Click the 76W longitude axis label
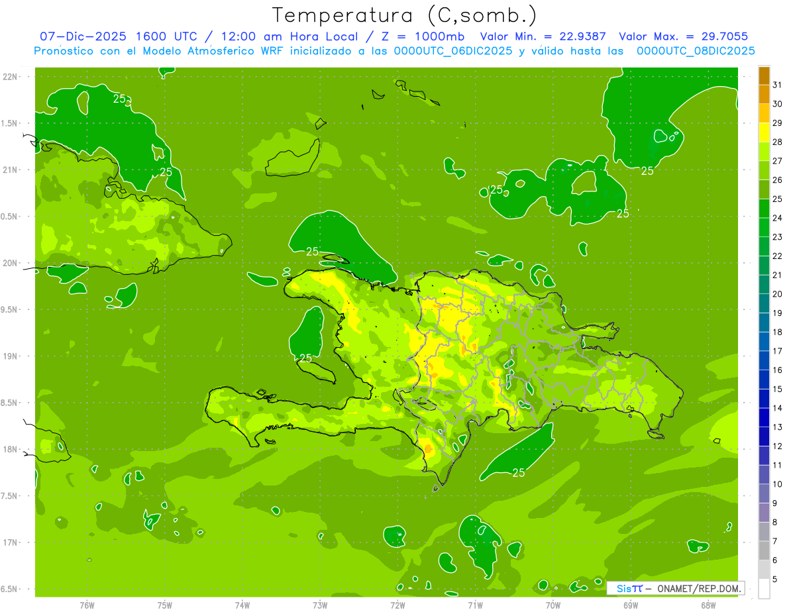The image size is (795, 614). (x=87, y=605)
